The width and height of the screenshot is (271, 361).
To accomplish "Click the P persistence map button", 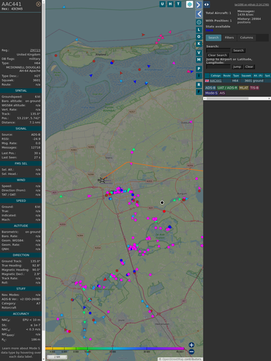I will tap(199, 68).
